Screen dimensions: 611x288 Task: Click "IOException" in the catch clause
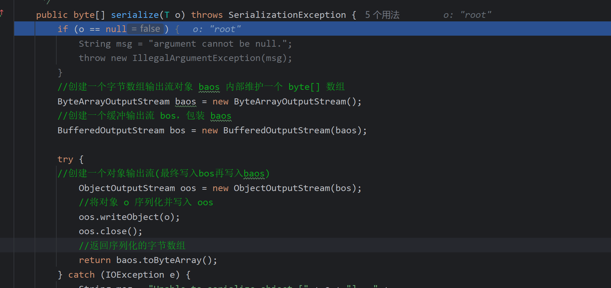135,275
